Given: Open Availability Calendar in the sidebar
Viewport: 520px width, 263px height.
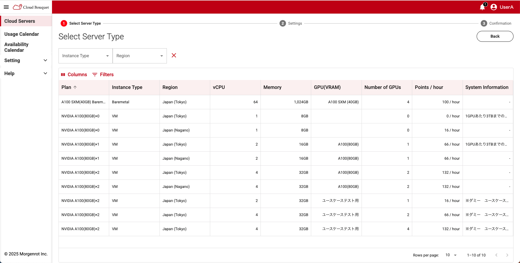Looking at the screenshot, I should [x=16, y=47].
